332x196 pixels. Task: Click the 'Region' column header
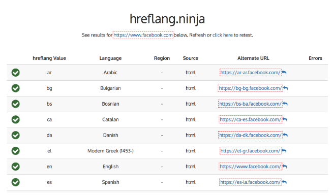[x=162, y=58]
